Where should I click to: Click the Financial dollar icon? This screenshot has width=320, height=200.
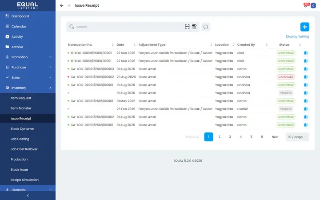pyautogui.click(x=7, y=190)
